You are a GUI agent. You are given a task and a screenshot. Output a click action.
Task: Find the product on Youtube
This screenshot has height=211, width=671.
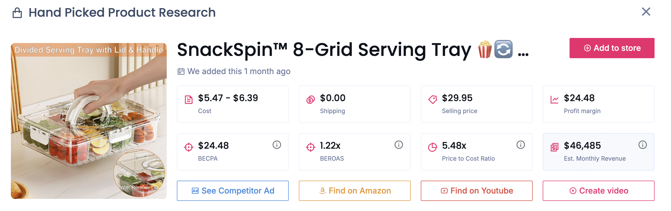476,191
